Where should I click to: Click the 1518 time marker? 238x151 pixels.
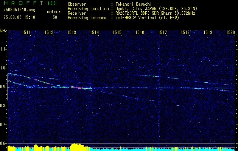[x=185, y=32]
